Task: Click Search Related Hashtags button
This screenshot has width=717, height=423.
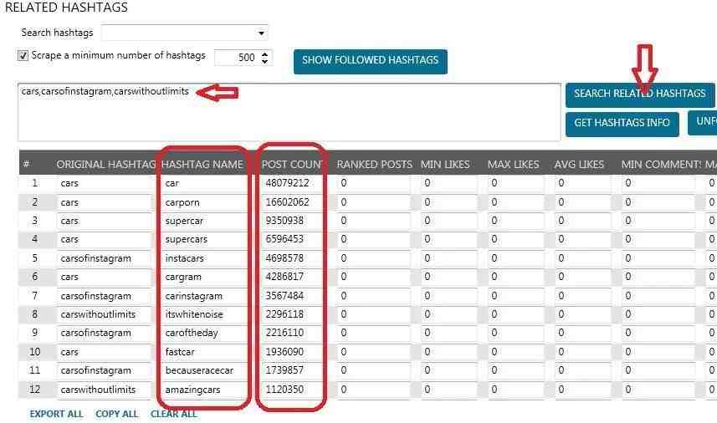Action: (x=640, y=94)
